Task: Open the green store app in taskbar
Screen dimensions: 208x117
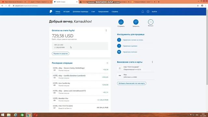Action: coord(22,115)
